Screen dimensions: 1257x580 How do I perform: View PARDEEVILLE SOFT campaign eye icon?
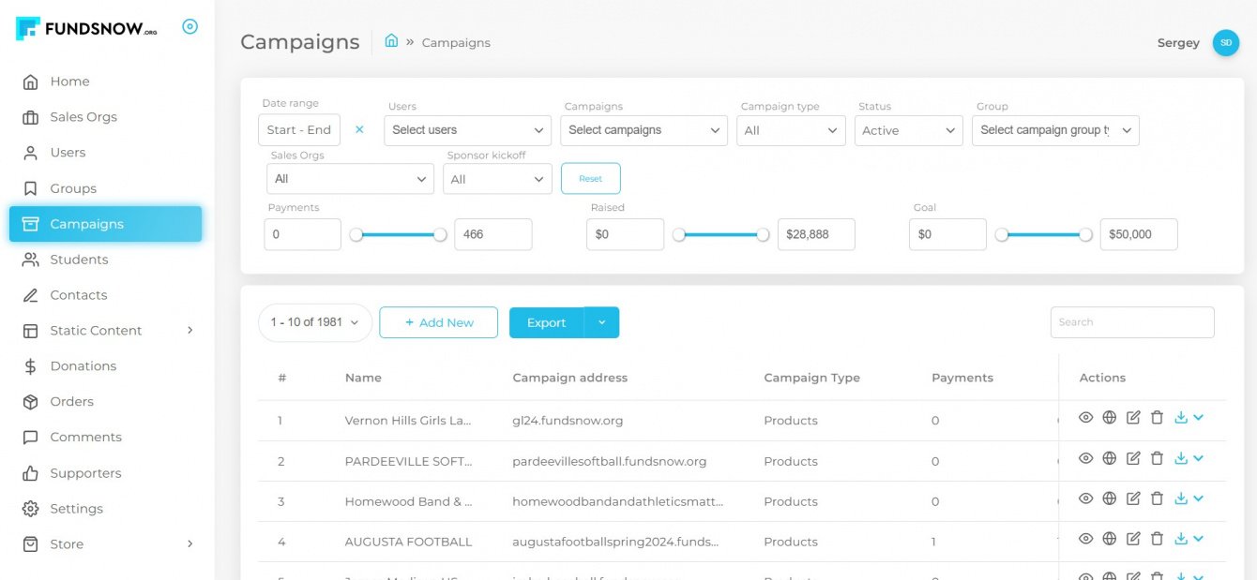pos(1085,458)
